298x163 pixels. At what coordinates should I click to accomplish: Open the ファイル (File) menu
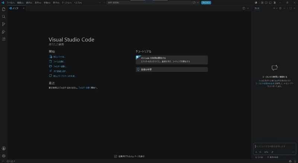pos(10,3)
